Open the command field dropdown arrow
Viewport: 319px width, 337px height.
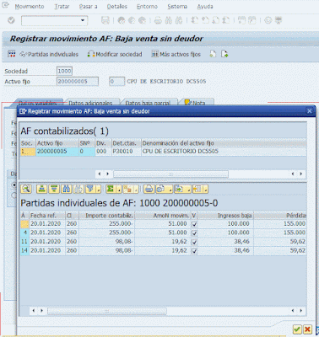tap(83, 20)
